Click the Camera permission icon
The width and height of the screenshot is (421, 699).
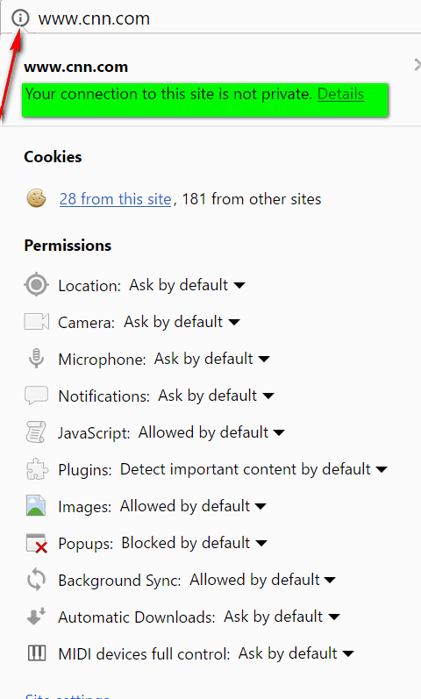click(36, 321)
